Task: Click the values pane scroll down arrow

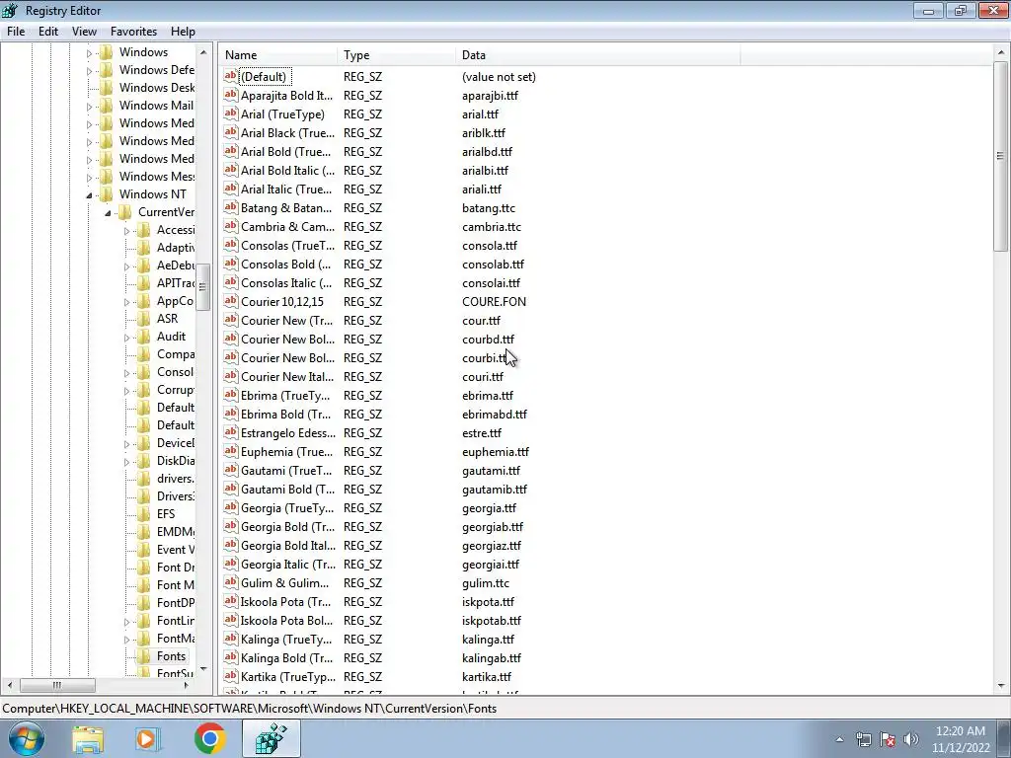Action: coord(1001,686)
